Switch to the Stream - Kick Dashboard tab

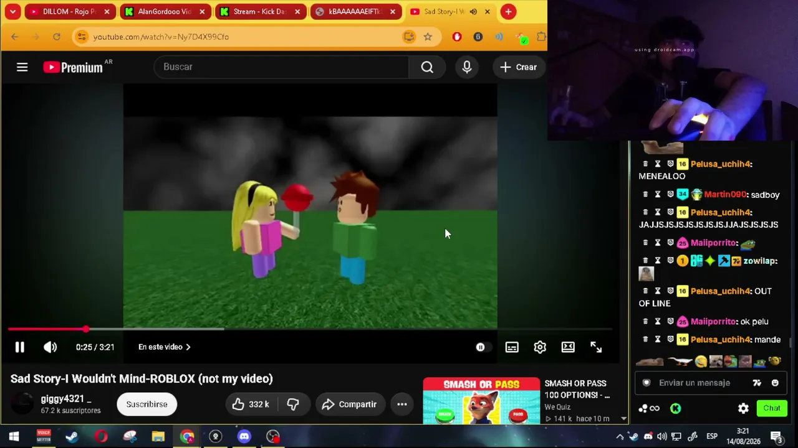[x=259, y=12]
